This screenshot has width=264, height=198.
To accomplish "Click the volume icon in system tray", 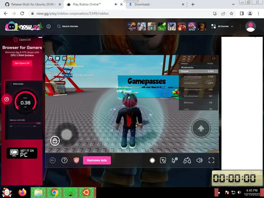I will coord(239,192).
